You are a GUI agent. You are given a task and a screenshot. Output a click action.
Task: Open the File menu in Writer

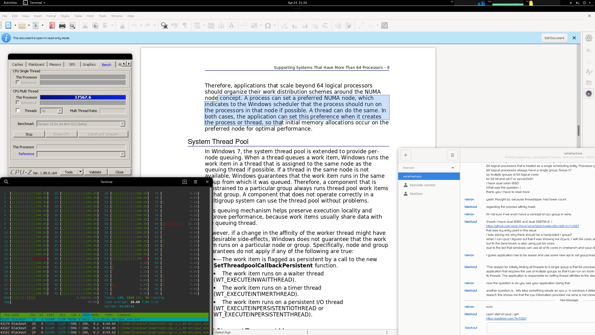pos(5,16)
